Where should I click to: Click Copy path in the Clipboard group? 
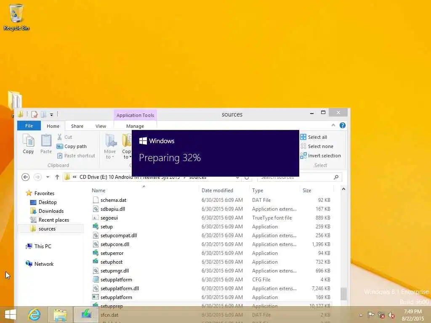pos(72,146)
